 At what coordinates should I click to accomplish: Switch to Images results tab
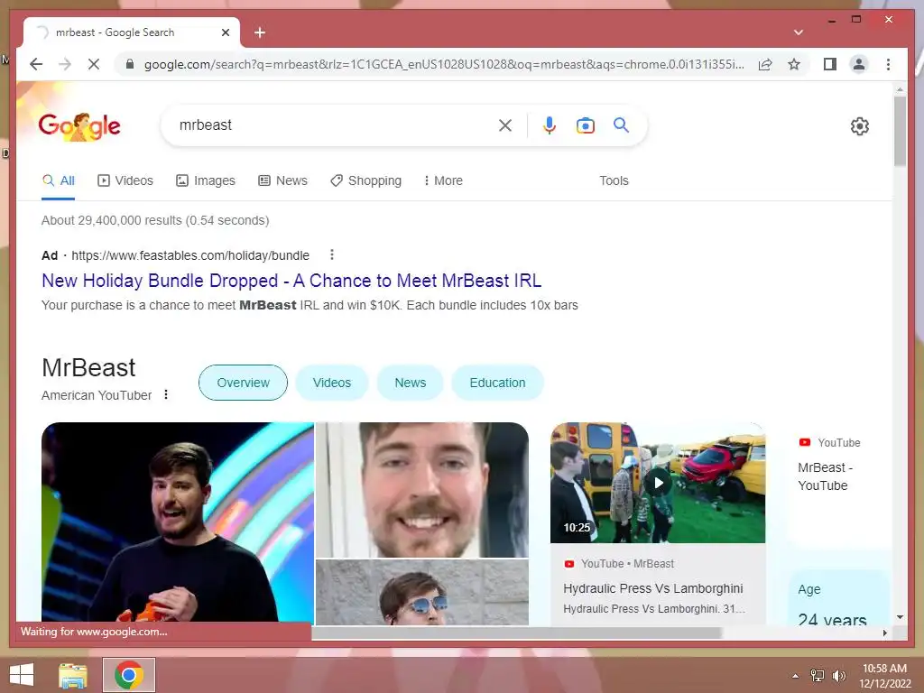point(206,180)
